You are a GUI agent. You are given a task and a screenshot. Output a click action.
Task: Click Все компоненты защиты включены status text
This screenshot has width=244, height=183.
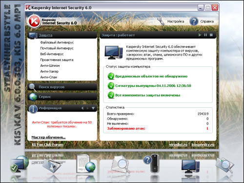point(148,95)
